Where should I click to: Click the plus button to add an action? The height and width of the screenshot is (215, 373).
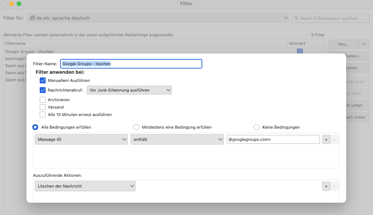326,186
